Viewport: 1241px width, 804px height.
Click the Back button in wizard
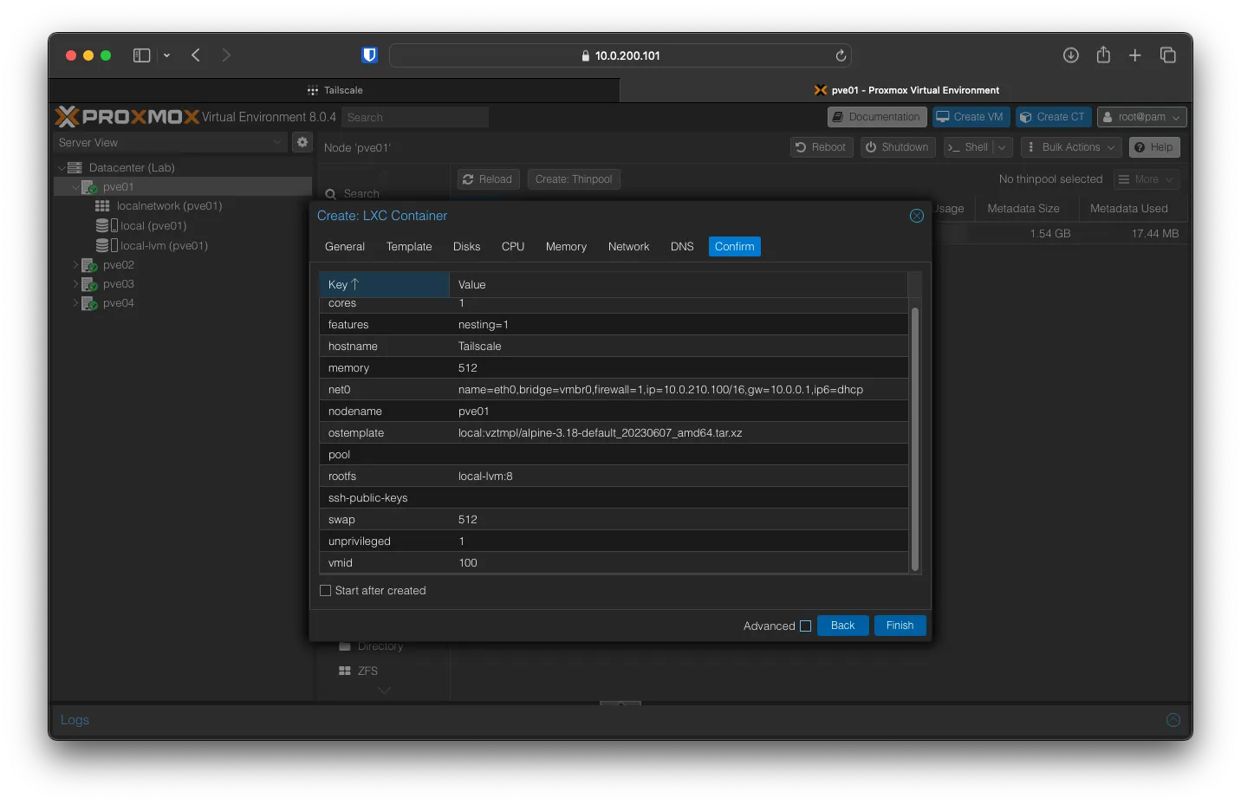tap(842, 626)
